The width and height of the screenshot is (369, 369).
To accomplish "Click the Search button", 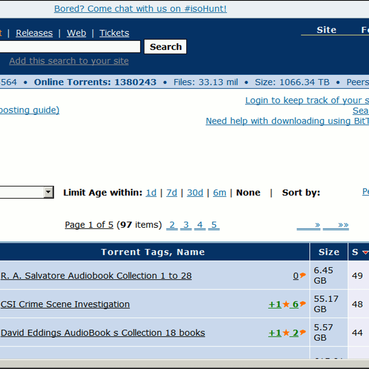I will (165, 47).
